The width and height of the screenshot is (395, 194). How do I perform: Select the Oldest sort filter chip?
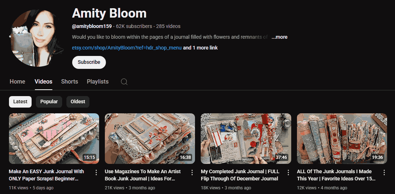coord(78,102)
